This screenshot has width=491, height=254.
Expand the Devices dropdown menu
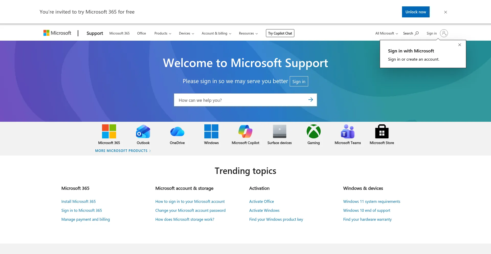(186, 34)
